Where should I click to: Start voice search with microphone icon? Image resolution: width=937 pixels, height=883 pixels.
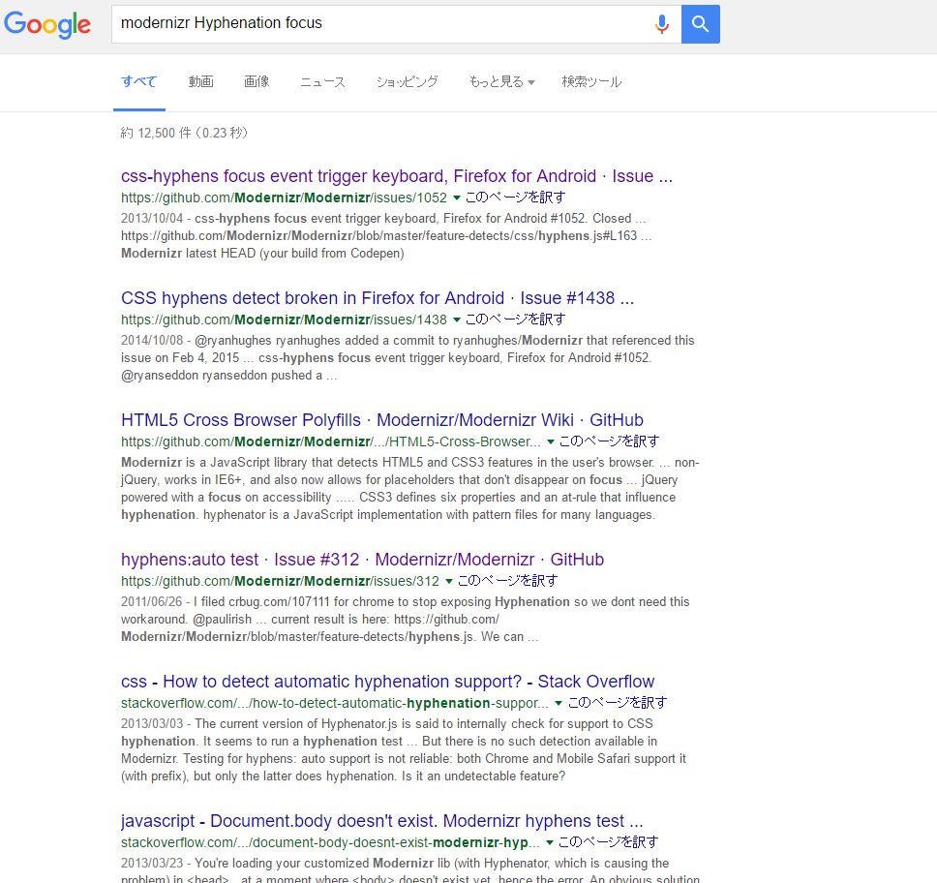(661, 24)
